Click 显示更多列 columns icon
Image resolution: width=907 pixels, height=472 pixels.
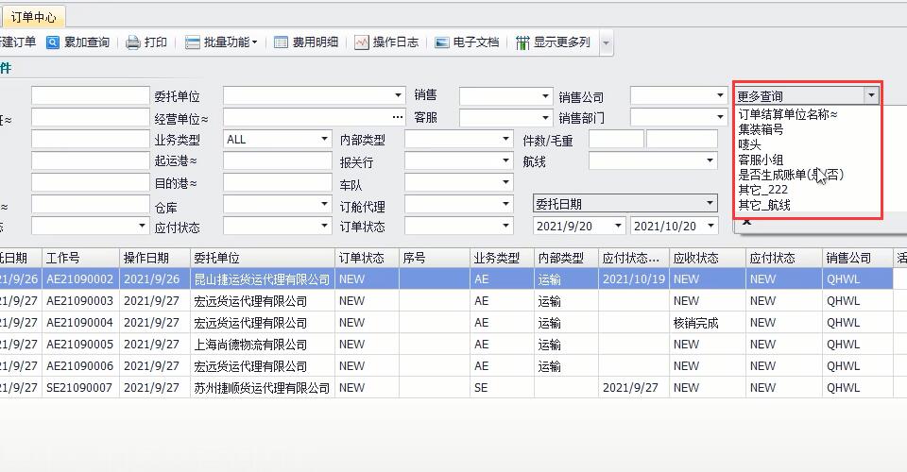[x=522, y=42]
